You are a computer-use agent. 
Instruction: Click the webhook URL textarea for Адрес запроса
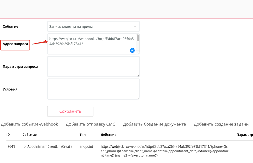(93, 44)
